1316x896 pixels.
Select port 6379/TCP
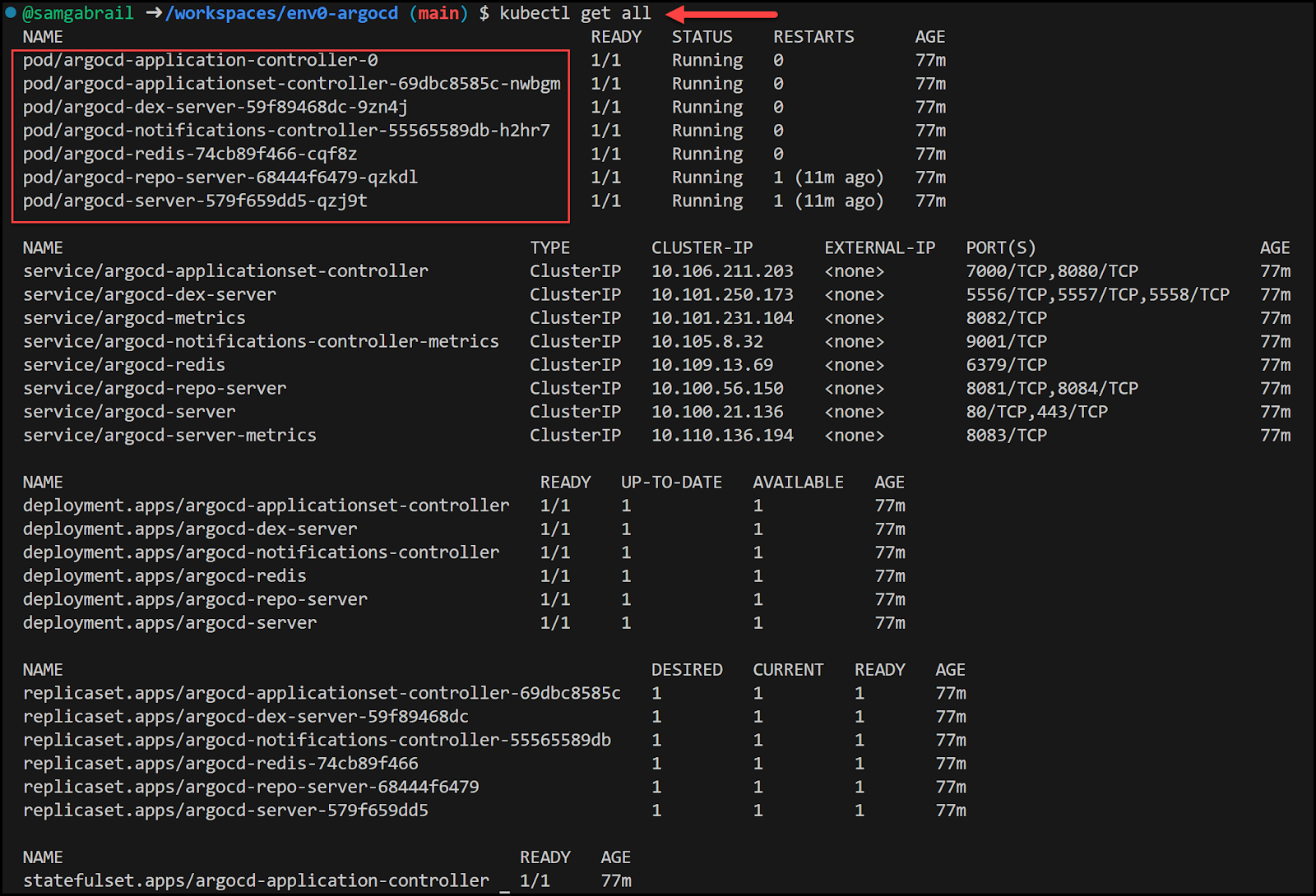pos(1007,365)
